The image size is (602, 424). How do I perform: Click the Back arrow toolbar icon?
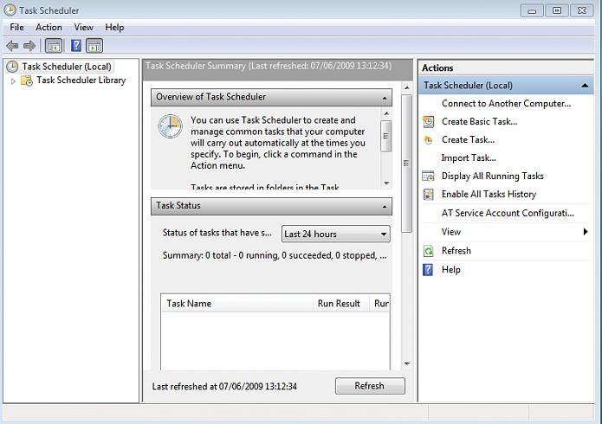point(12,45)
